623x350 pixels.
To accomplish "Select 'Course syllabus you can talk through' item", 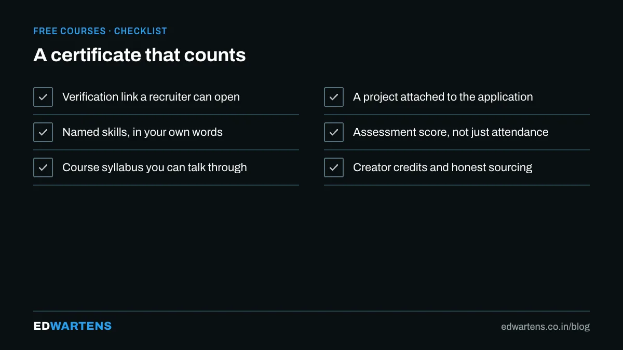I will [155, 167].
